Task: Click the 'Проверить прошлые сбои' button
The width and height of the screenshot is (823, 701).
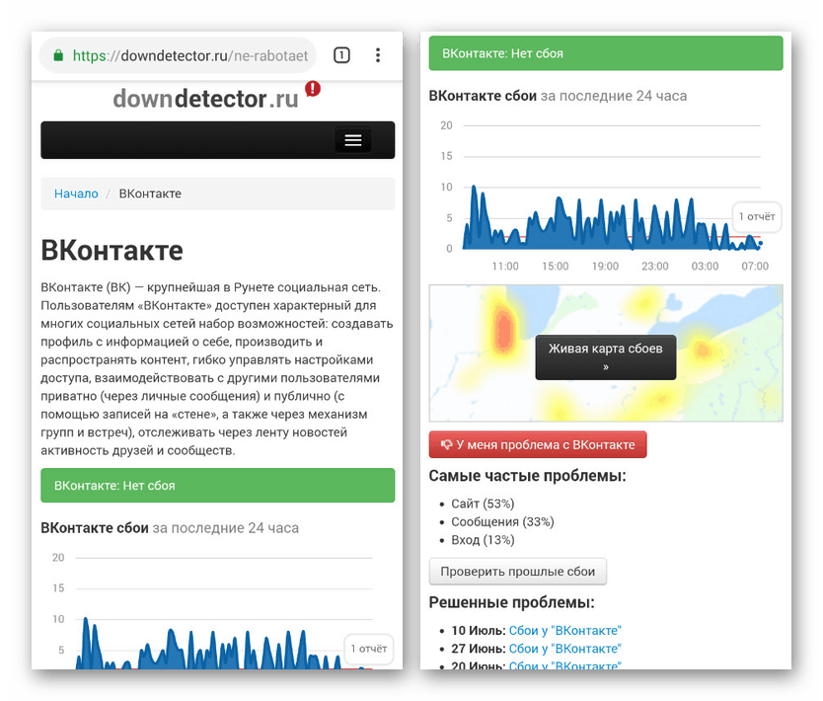Action: [x=517, y=571]
